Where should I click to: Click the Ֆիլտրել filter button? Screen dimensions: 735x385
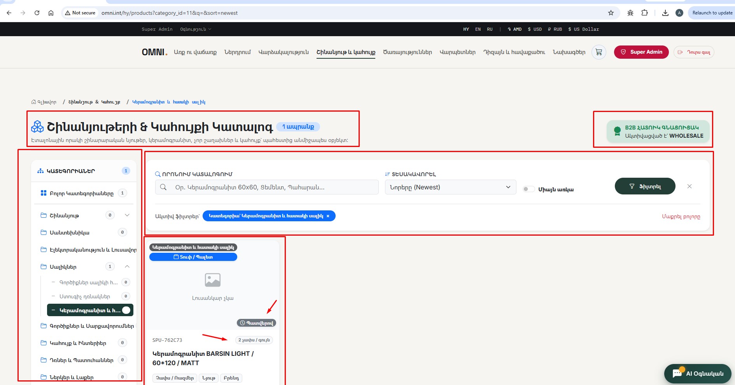click(645, 186)
